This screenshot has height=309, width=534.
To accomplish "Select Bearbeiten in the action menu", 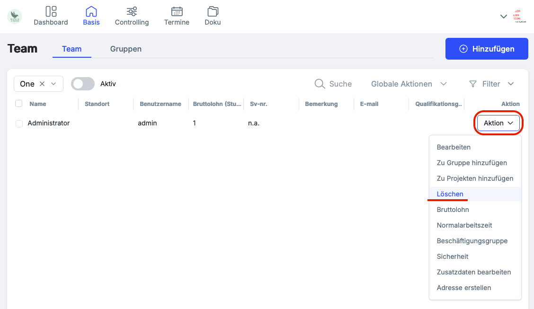I will (454, 147).
